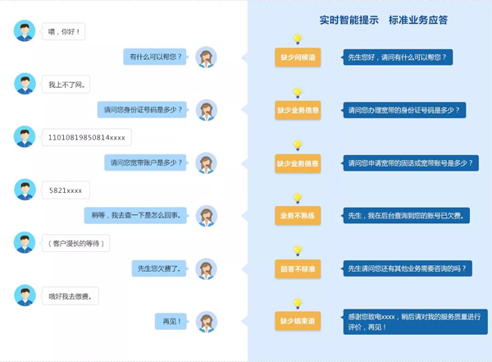Image resolution: width=492 pixels, height=362 pixels.
Task: Click the customer avatar beside "5821xxxx"
Action: click(x=25, y=190)
